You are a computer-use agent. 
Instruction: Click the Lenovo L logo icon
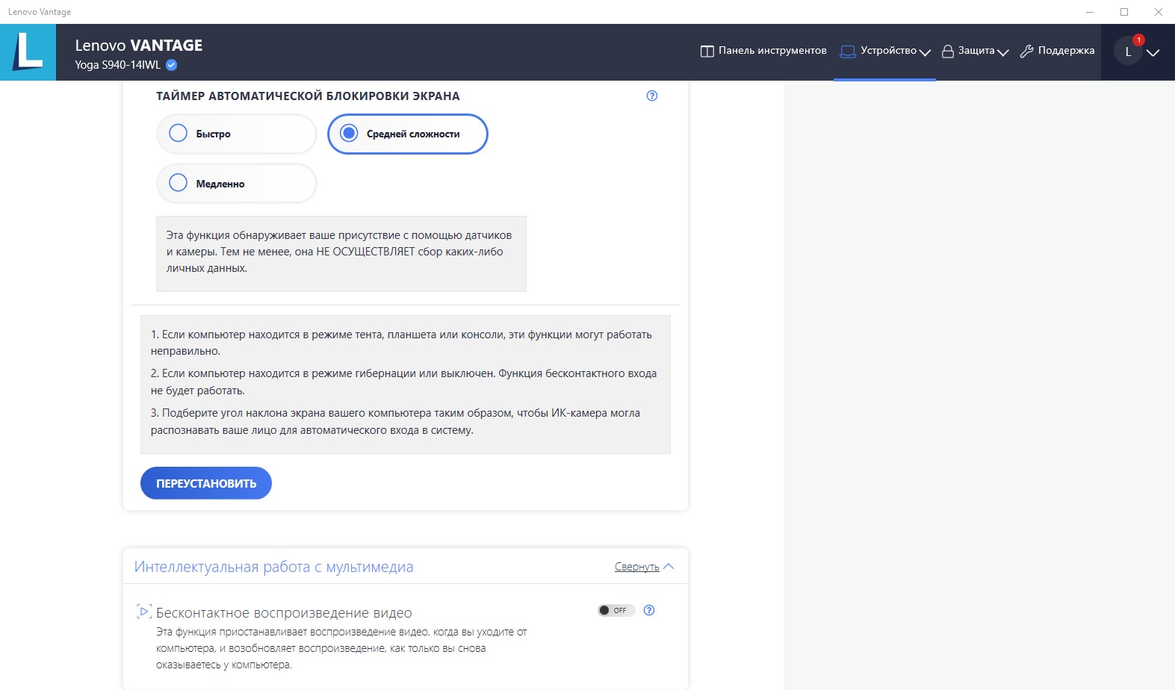(x=28, y=52)
